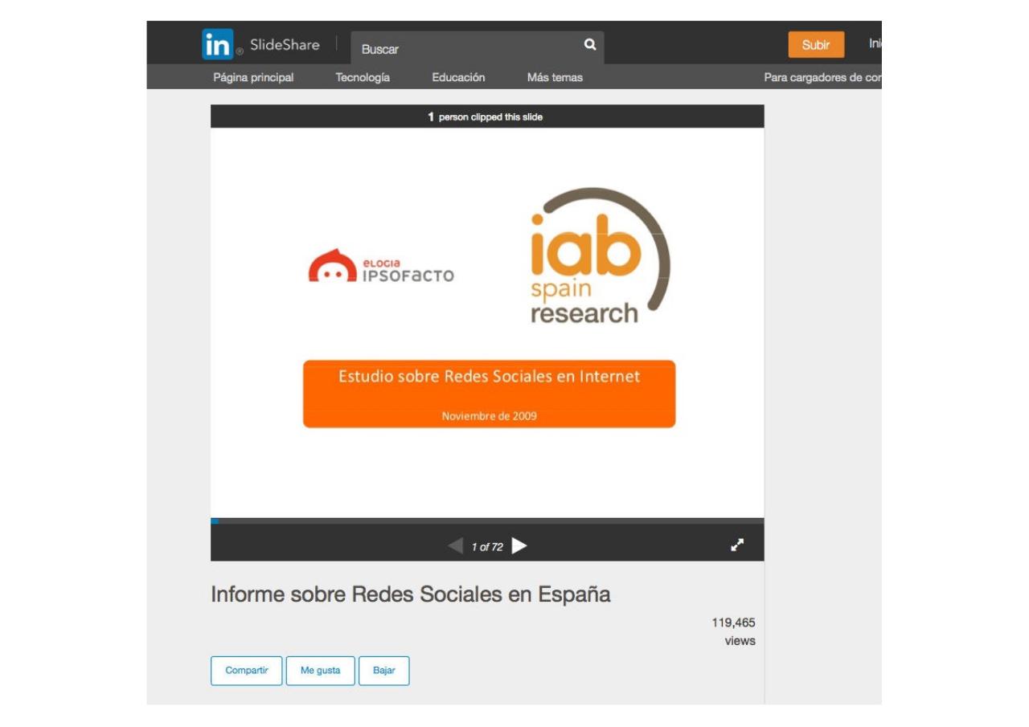Click the Elocia Ipsofacto logo on the slide
This screenshot has height=727, width=1029.
381,268
